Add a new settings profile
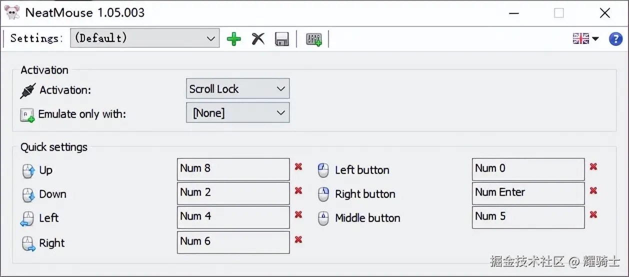This screenshot has height=277, width=629. [233, 39]
